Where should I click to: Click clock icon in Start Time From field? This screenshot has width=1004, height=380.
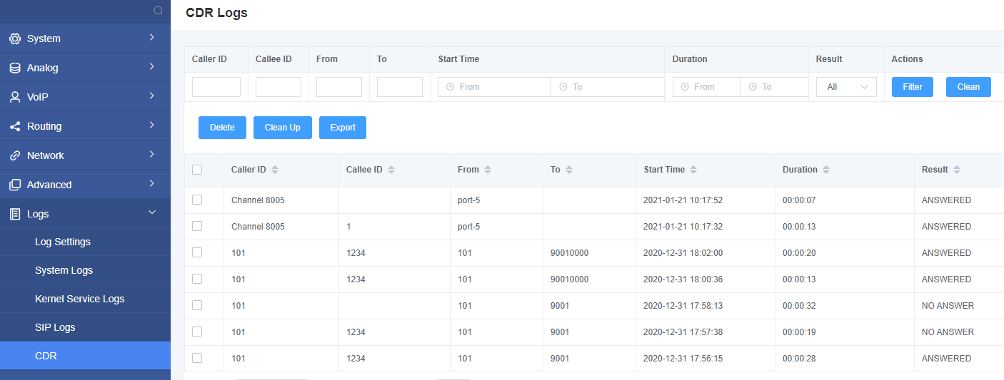tap(450, 87)
